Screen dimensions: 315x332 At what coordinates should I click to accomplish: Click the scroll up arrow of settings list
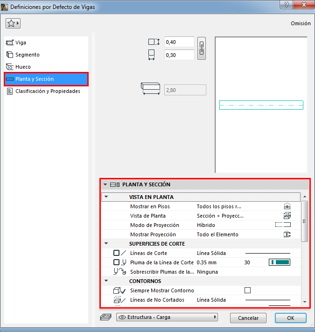[305, 197]
